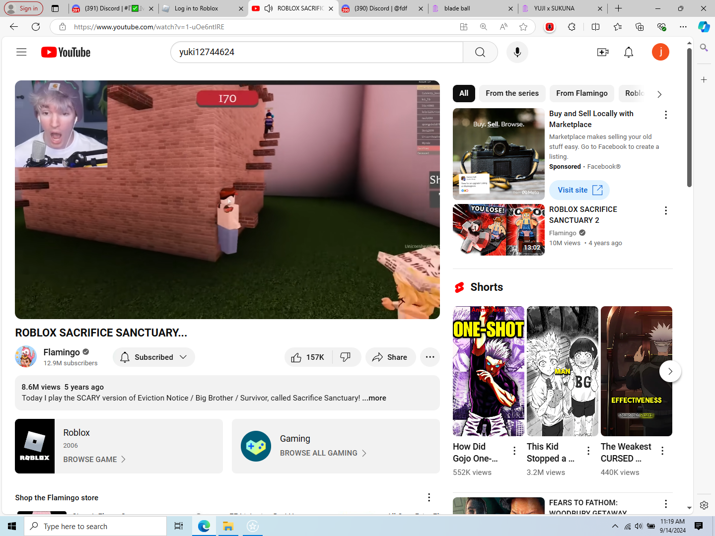The image size is (715, 536).
Task: Open the Edge sidebar settings gear
Action: pos(704,505)
